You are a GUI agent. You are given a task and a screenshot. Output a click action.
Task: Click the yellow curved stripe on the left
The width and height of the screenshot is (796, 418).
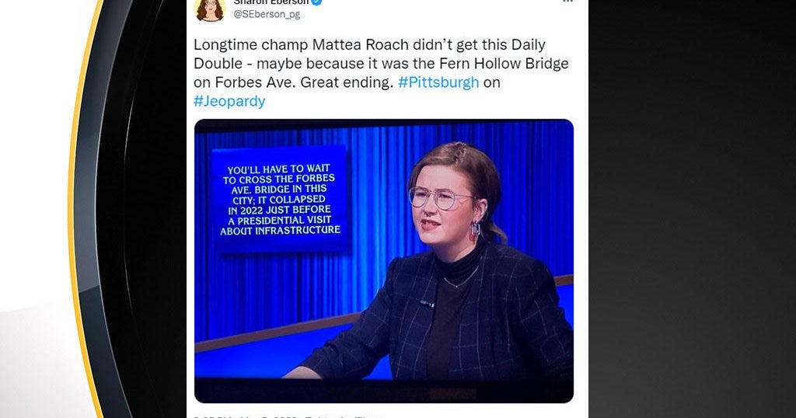pyautogui.click(x=80, y=213)
